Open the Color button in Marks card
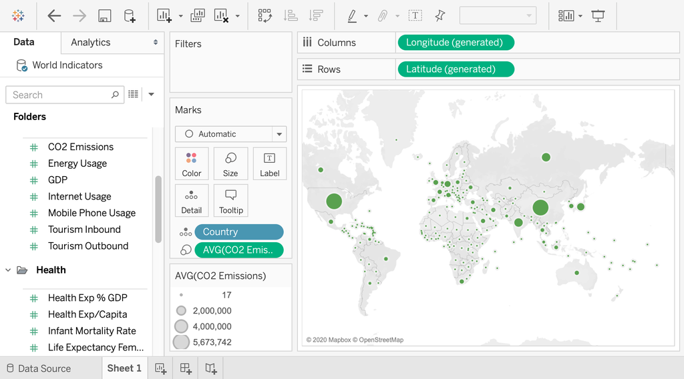This screenshot has height=379, width=684. point(192,164)
